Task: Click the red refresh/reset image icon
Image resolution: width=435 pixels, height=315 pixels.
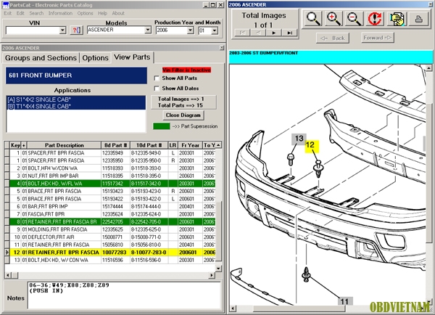Action: click(x=375, y=19)
